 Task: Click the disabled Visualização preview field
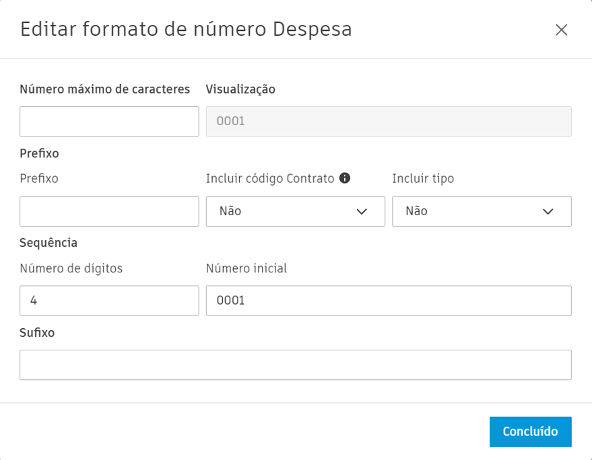coord(389,121)
